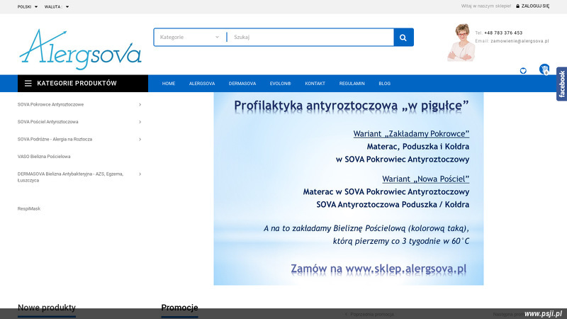Open the Blog menu item
This screenshot has height=319, width=567.
[384, 84]
